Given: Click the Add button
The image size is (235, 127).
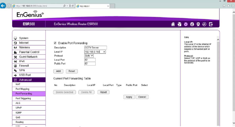Looking at the screenshot, I should click(x=58, y=71).
